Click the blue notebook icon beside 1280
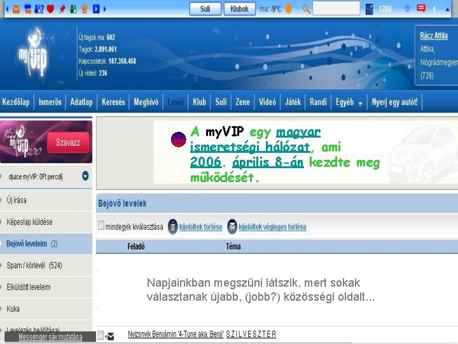 (x=369, y=9)
